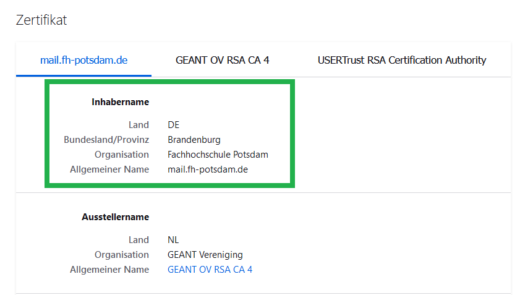
Task: Click Land label under Ausstellername
Action: 139,240
